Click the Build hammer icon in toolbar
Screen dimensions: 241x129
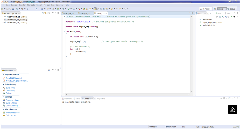coord(22,9)
